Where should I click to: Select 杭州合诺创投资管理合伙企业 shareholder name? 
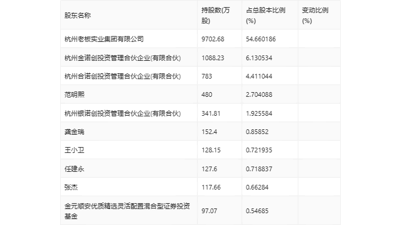coord(123,76)
